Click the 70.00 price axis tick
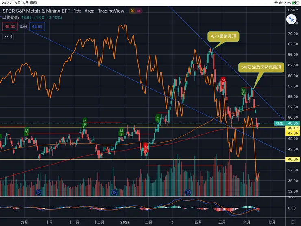This screenshot has height=226, width=301. [x=293, y=33]
